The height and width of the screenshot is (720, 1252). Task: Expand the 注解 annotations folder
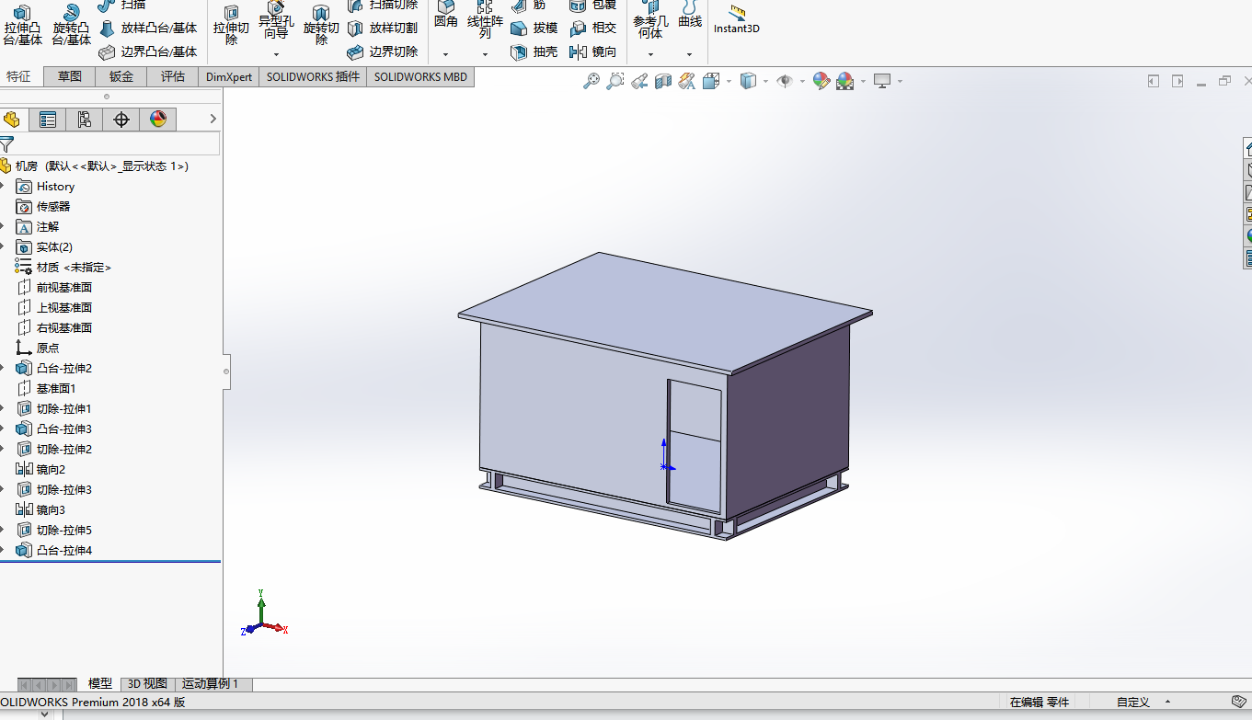point(2,227)
